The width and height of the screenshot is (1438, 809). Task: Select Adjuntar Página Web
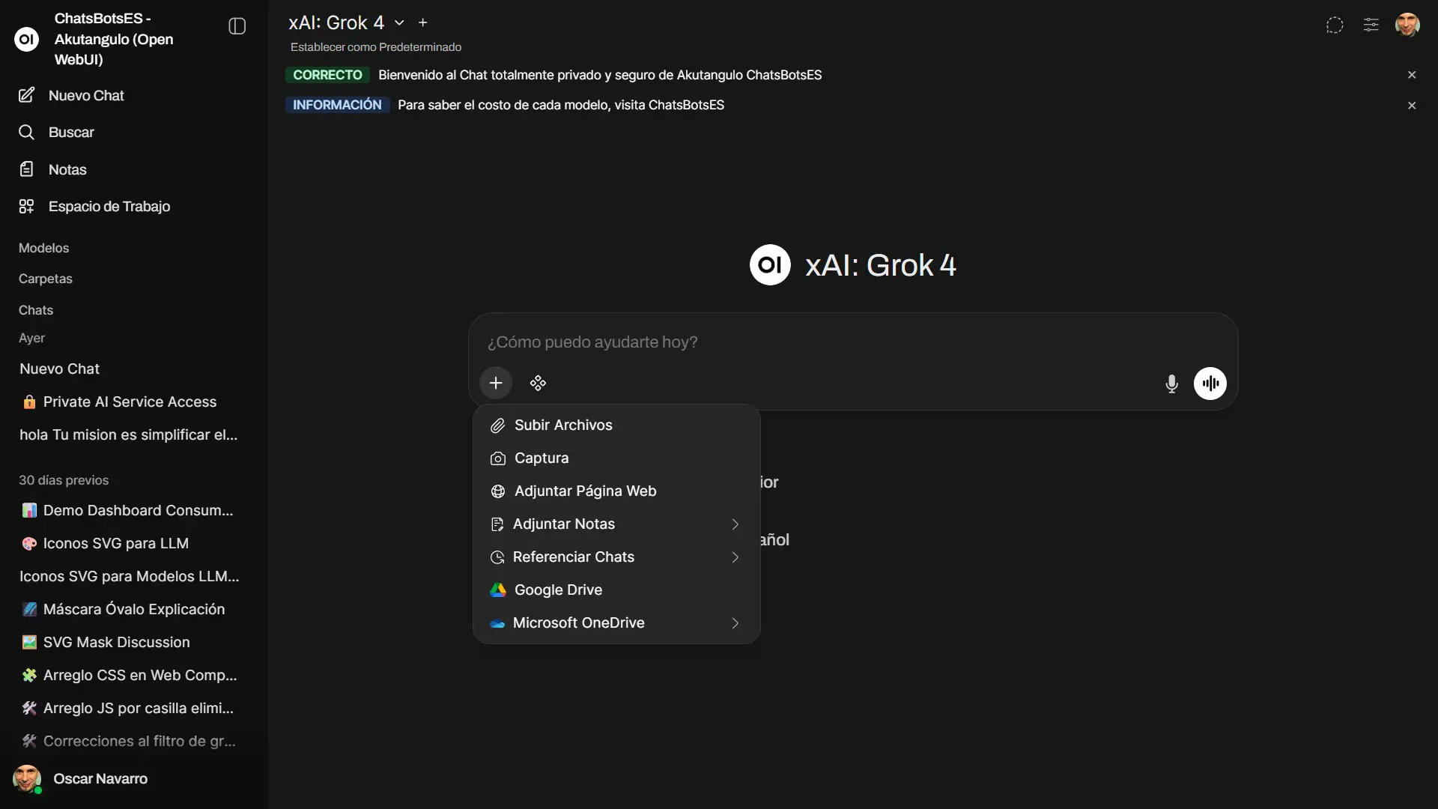click(x=616, y=491)
